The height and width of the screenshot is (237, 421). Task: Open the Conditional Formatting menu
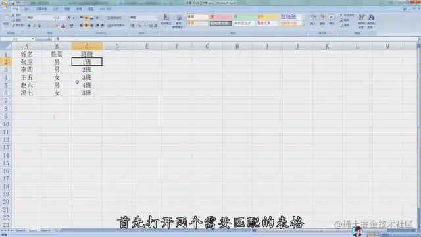pyautogui.click(x=166, y=21)
